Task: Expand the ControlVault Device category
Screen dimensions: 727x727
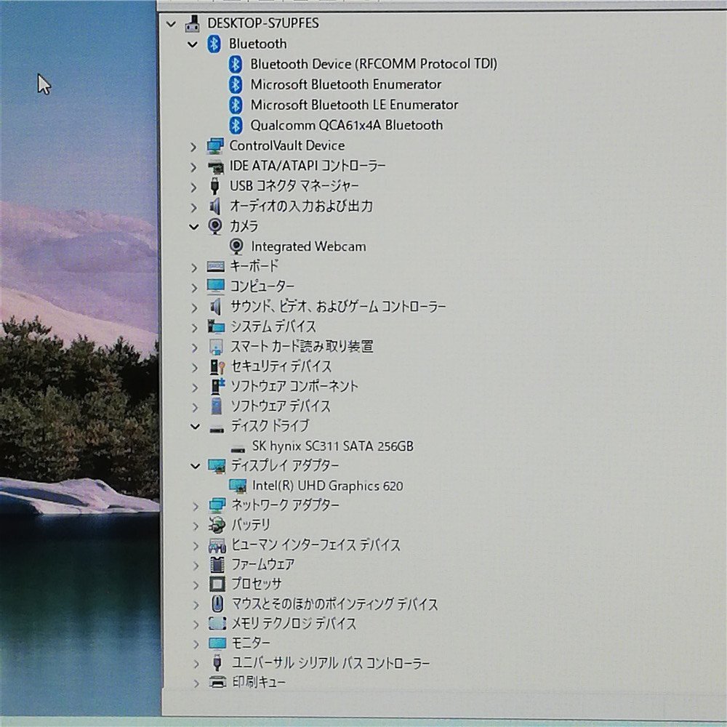Action: click(193, 147)
